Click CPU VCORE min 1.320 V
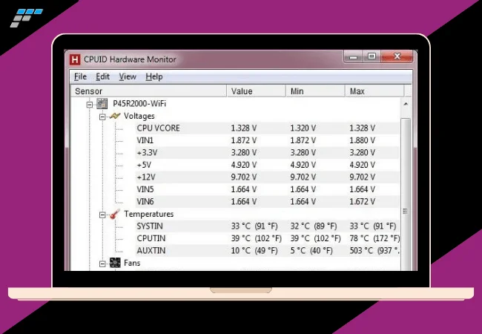This screenshot has width=482, height=334. point(303,128)
